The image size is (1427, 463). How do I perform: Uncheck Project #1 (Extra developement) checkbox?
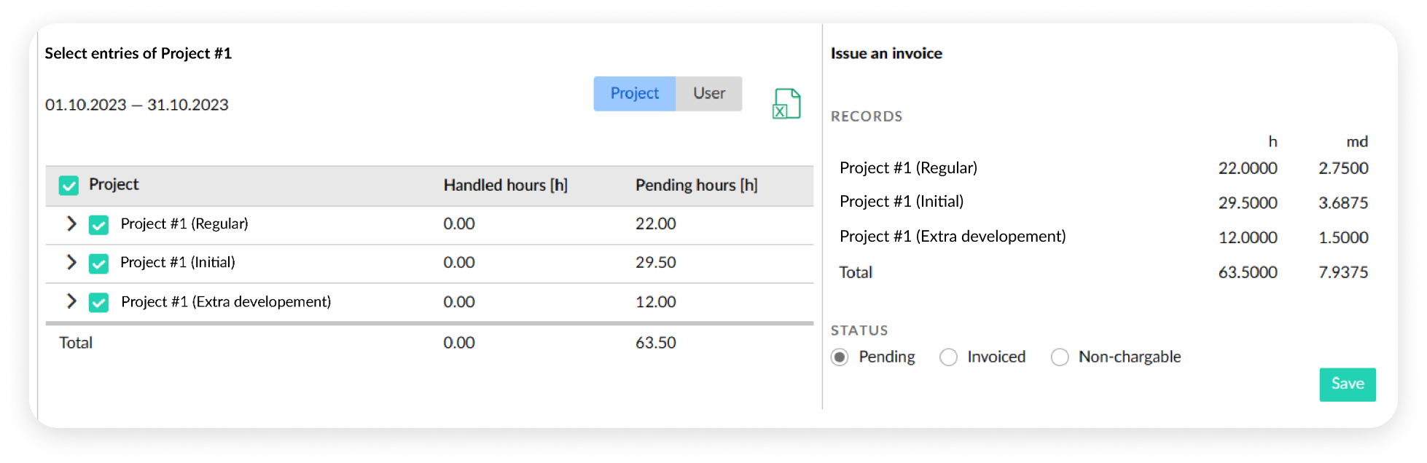[x=98, y=302]
